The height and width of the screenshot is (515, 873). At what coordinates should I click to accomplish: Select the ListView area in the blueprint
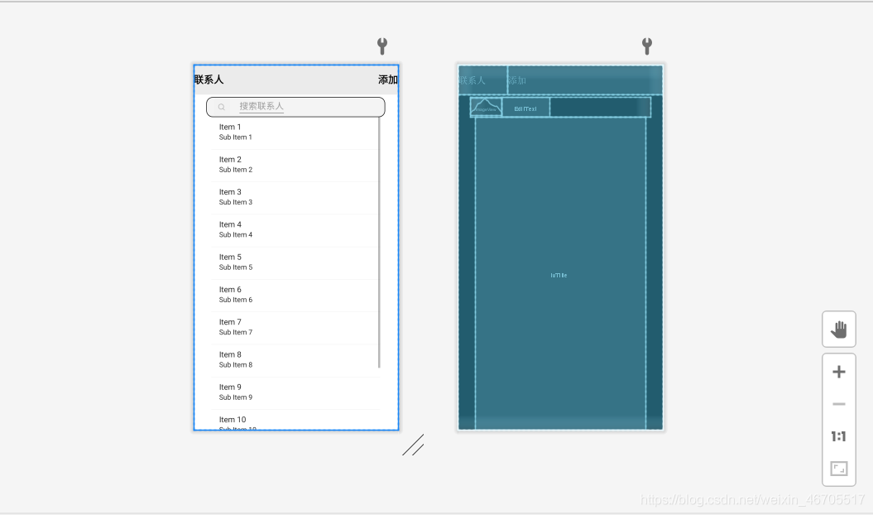click(x=560, y=273)
